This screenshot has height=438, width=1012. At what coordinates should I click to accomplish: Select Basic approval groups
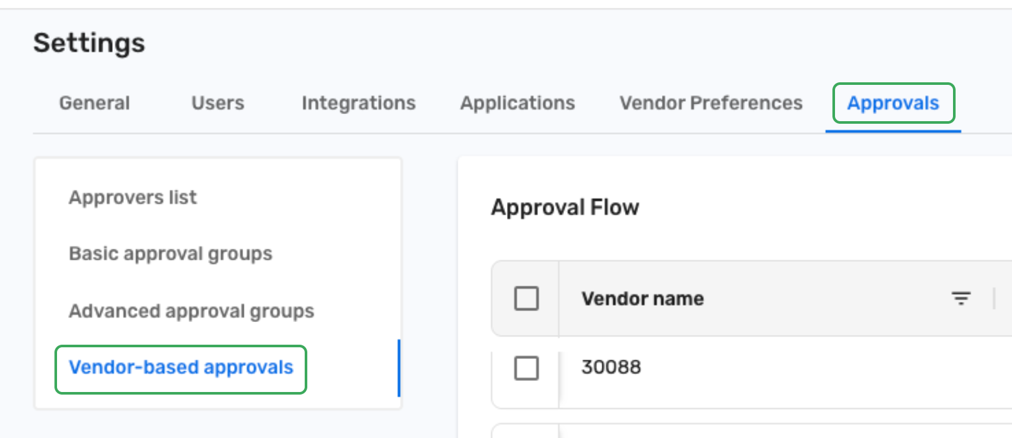pyautogui.click(x=171, y=253)
